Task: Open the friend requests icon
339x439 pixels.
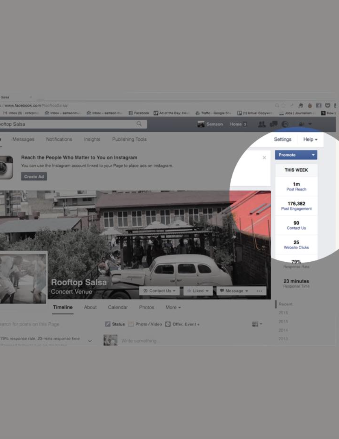Action: 262,124
